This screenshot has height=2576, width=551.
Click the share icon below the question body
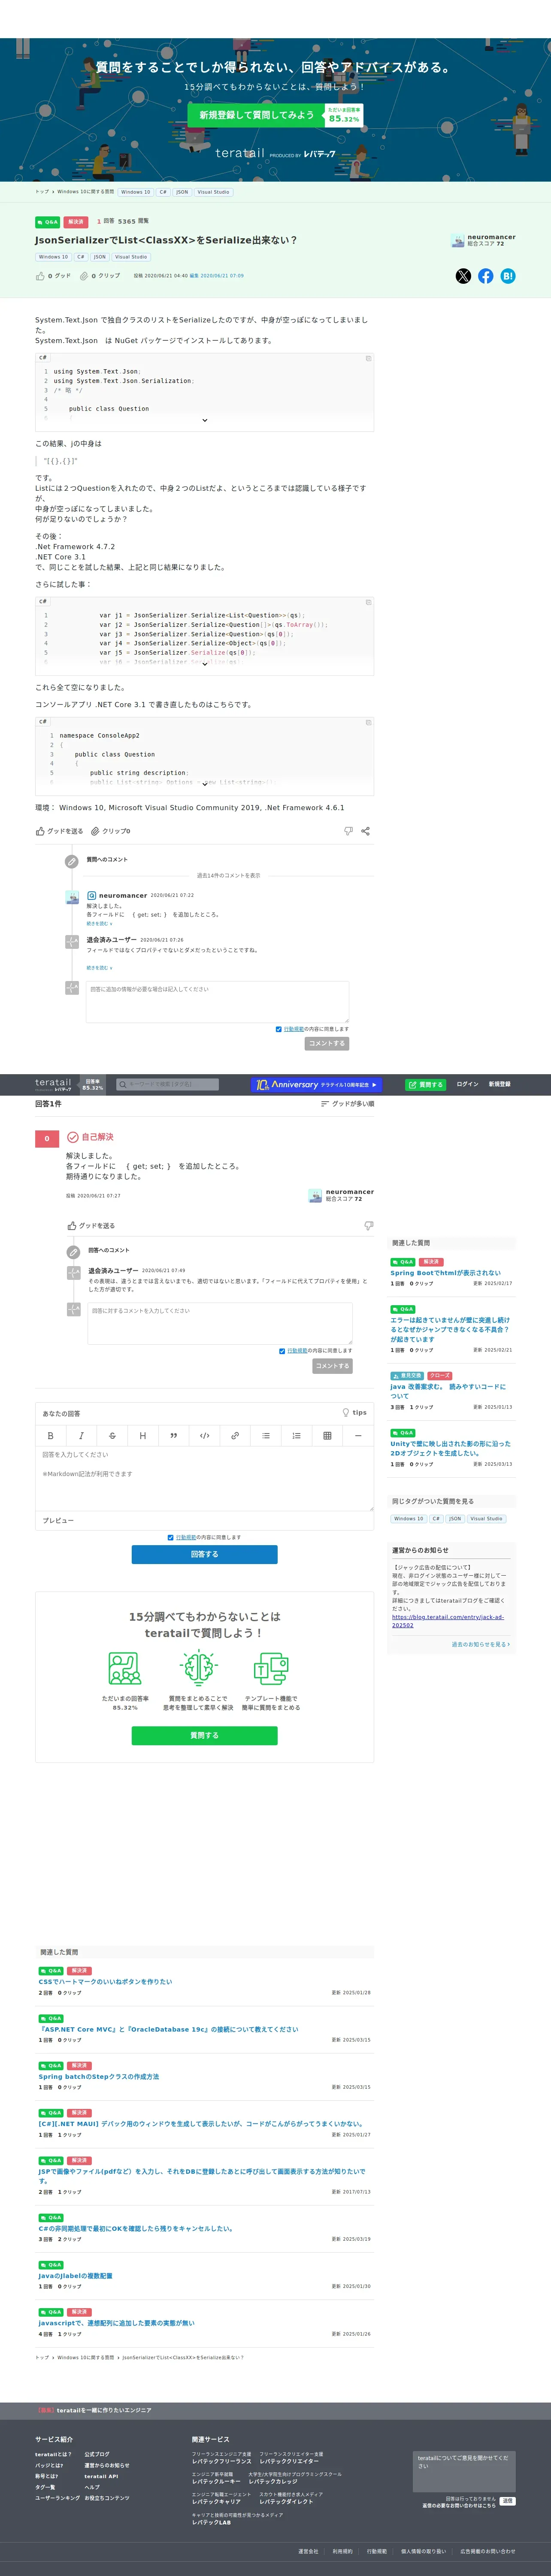(365, 831)
